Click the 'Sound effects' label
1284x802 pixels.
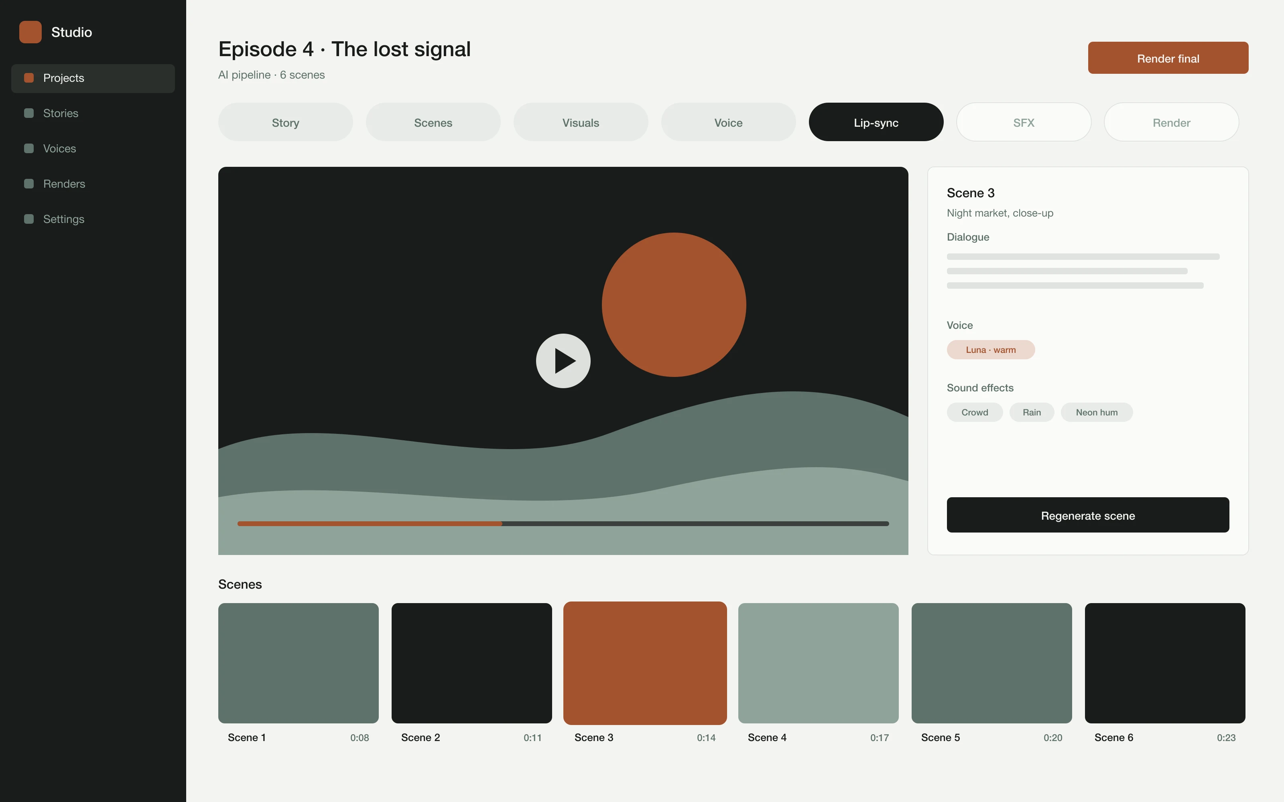tap(980, 388)
